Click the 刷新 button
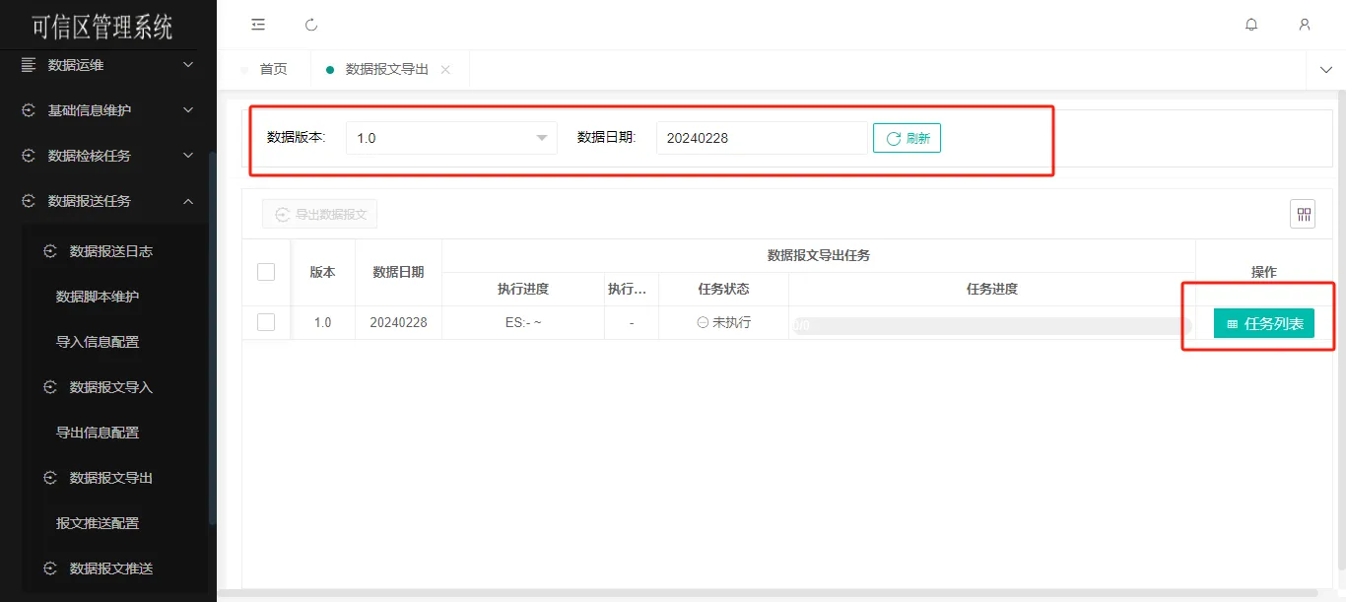1346x602 pixels. pos(907,138)
